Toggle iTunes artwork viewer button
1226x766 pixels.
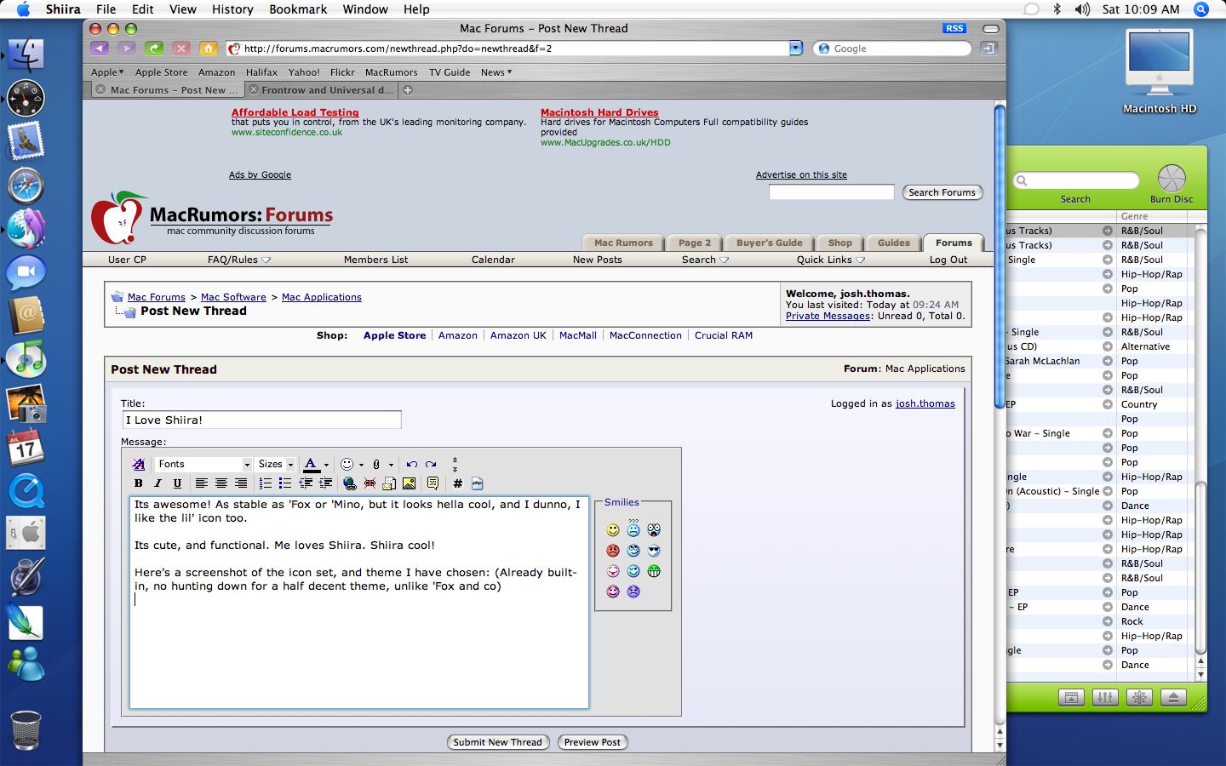(1071, 698)
